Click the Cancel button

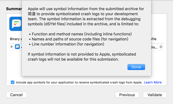point(16,95)
